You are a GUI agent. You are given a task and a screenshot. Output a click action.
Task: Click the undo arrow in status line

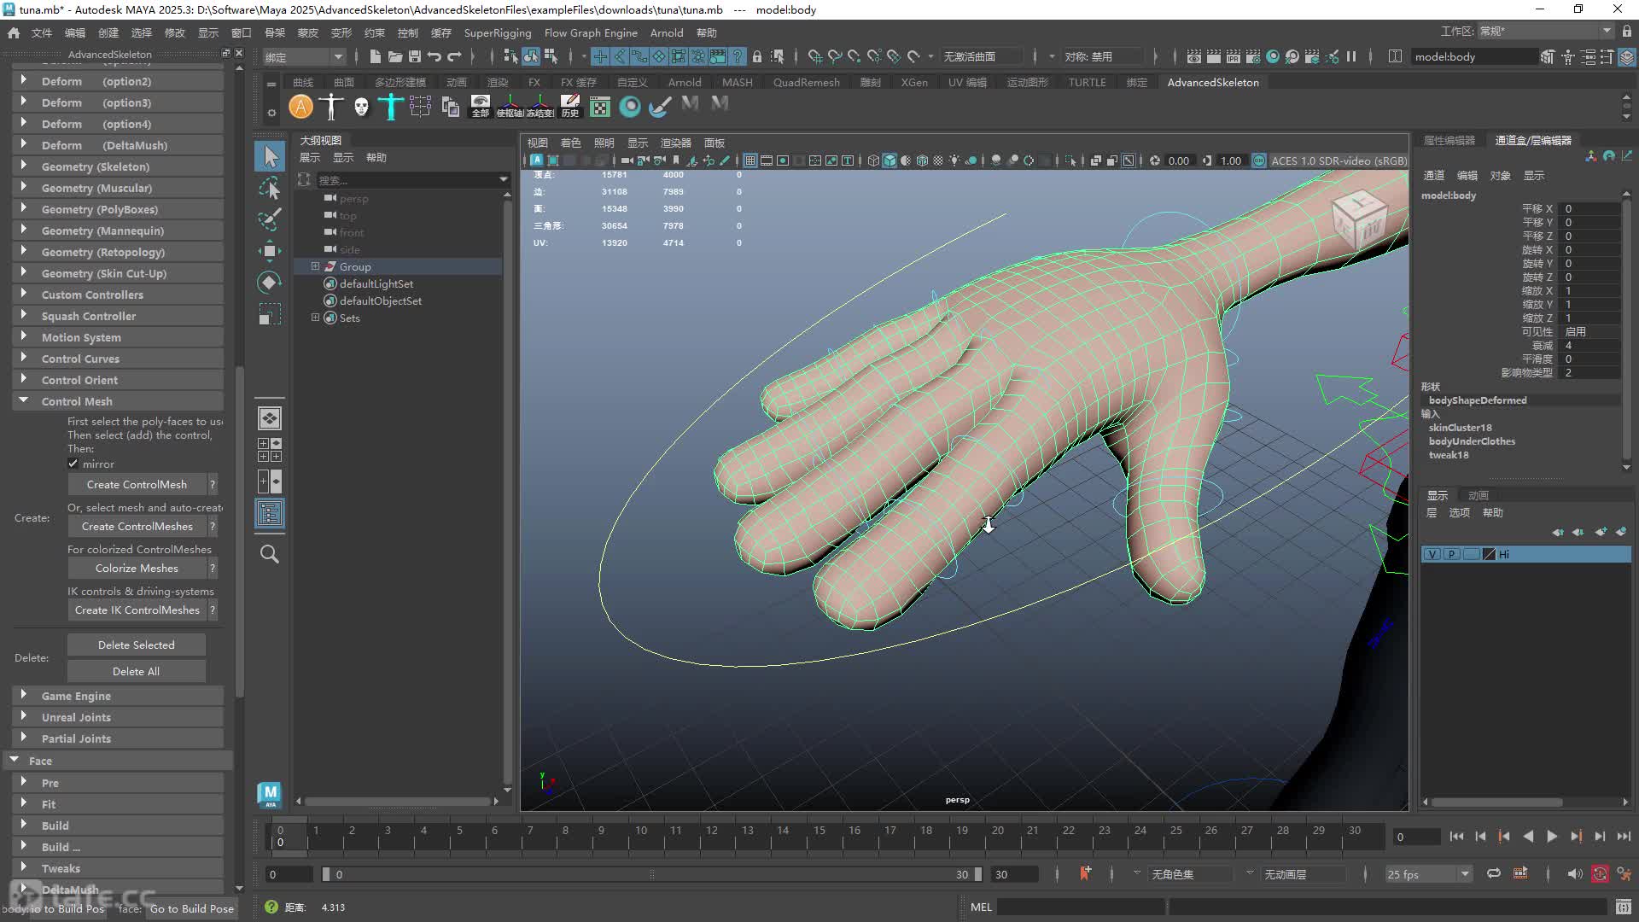pos(435,56)
